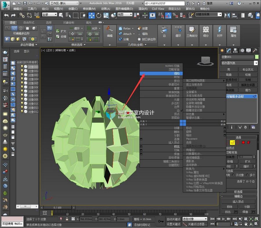
Task: Click Bind to Space Warp icon
Action: click(37, 15)
